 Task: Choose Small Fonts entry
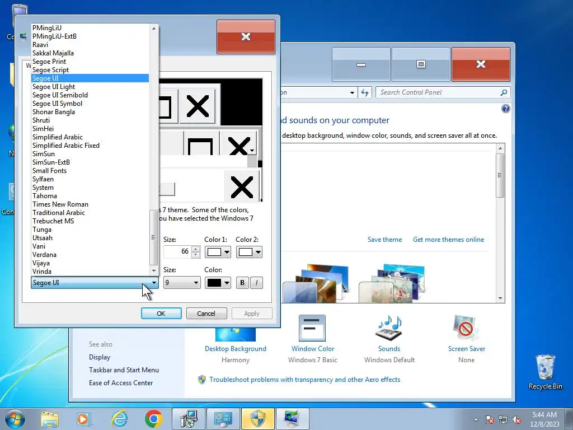[90, 171]
